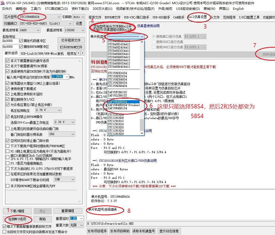Toggle 每次下载前都重新装载目标文件 checkbox
The height and width of the screenshot is (235, 275).
pyautogui.click(x=4, y=226)
